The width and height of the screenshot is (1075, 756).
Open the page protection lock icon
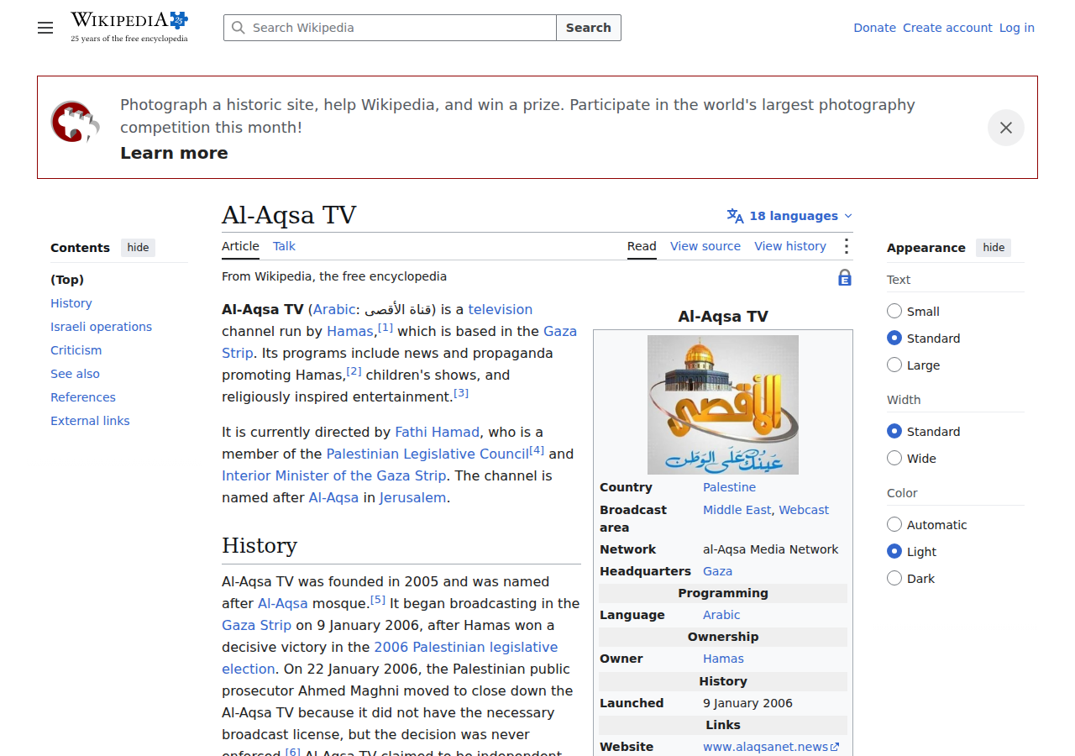pyautogui.click(x=845, y=278)
